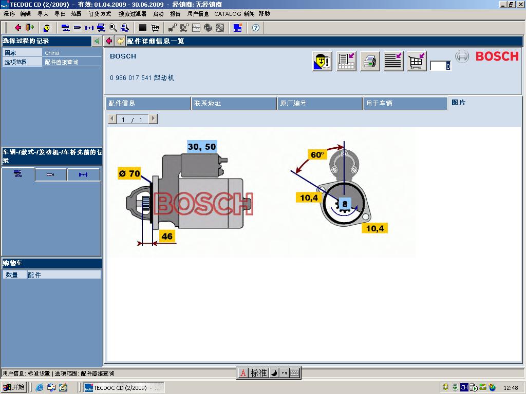526x394 pixels.
Task: Click pink back arrow in detail header
Action: 109,41
